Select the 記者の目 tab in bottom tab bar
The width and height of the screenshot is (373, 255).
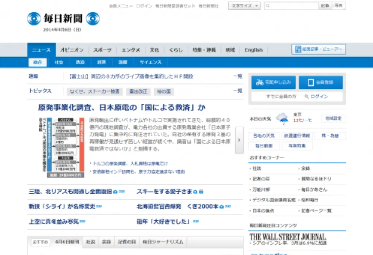pos(127,242)
